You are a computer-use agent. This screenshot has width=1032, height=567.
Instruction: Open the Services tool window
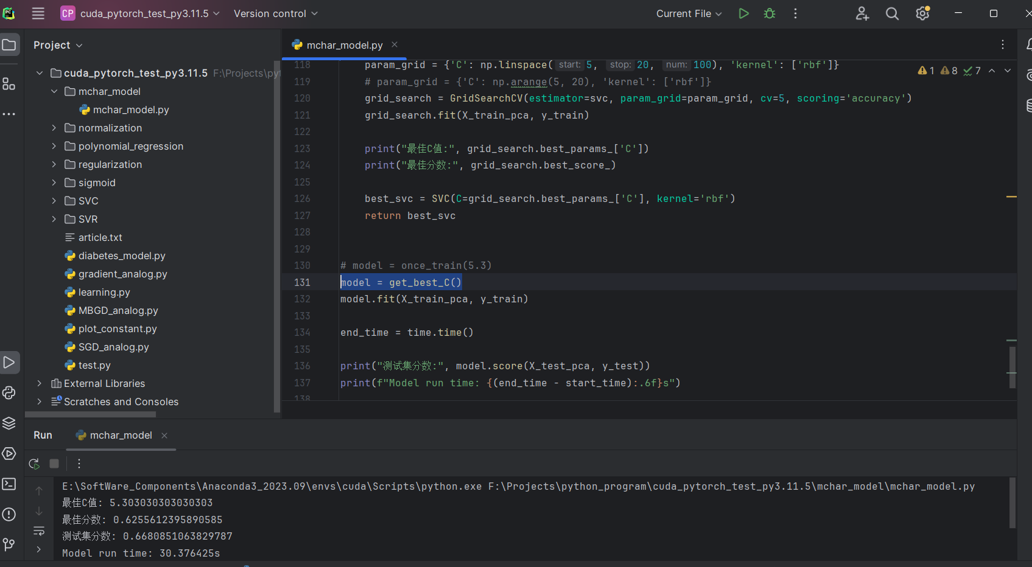(9, 453)
